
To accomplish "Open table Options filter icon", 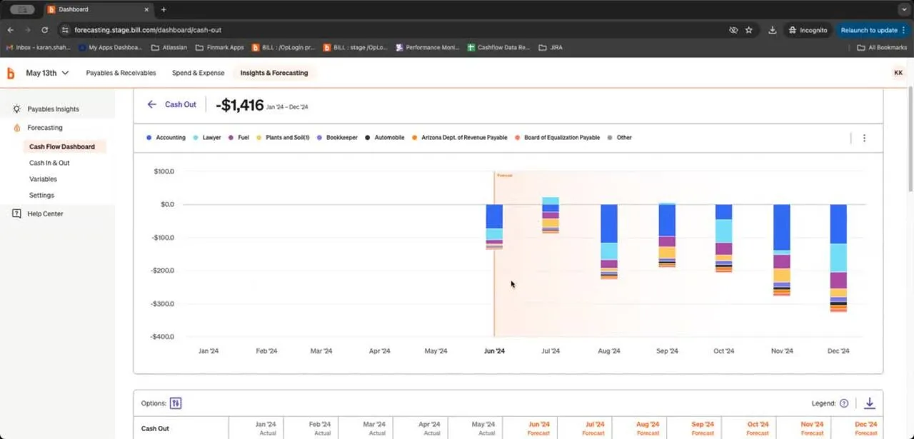I will (176, 403).
